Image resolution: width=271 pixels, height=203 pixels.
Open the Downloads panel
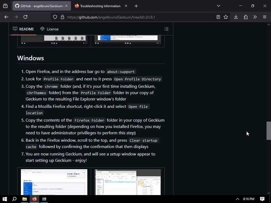point(236,17)
